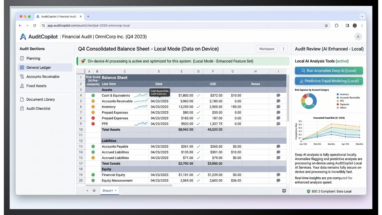Toggle the checkmark on $135.00 Accrued Liabilities row
Screen dimensions: 382x215
(x=198, y=152)
